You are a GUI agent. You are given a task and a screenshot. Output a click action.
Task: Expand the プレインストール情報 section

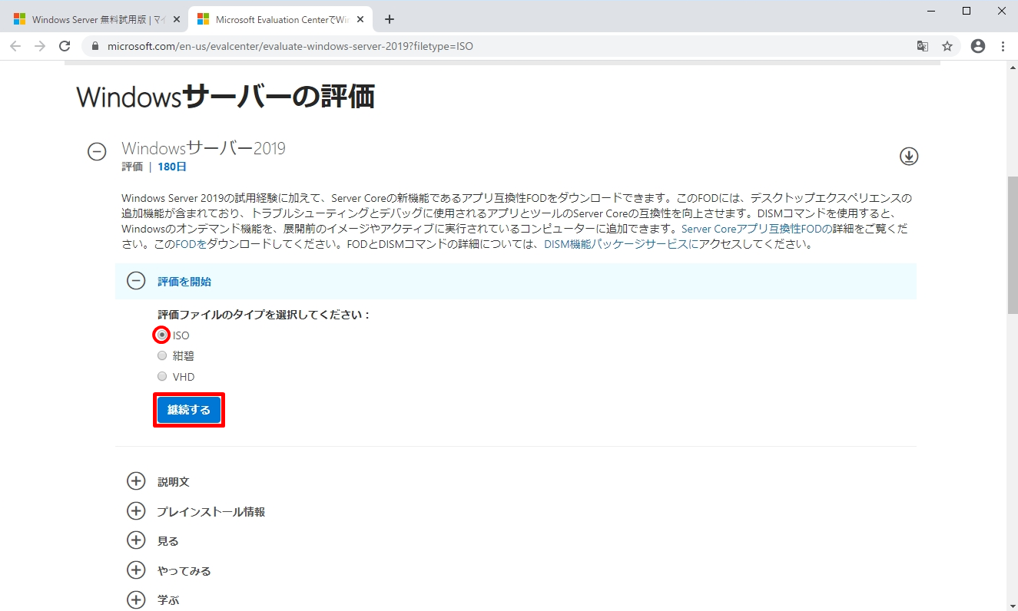[136, 511]
